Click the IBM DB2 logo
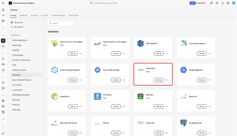Image resolution: width=237 pixels, height=136 pixels. (140, 96)
